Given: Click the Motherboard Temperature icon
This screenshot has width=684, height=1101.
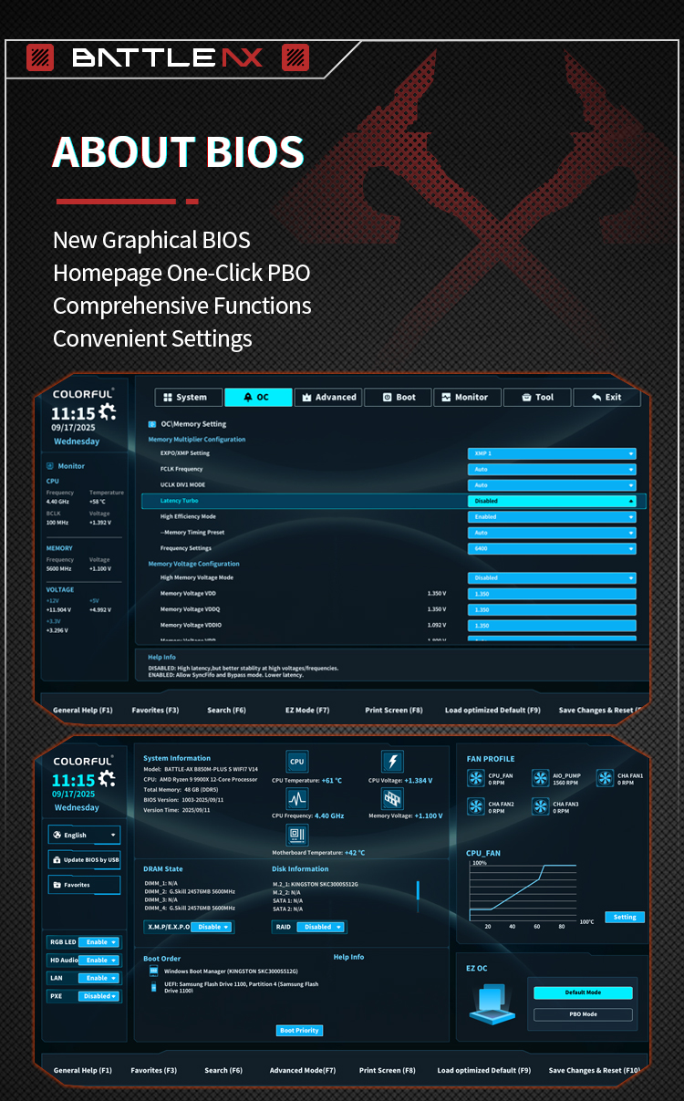Looking at the screenshot, I should [x=297, y=836].
